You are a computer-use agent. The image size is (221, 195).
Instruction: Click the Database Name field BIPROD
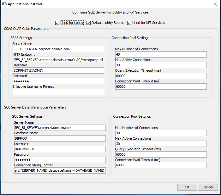[60, 138]
